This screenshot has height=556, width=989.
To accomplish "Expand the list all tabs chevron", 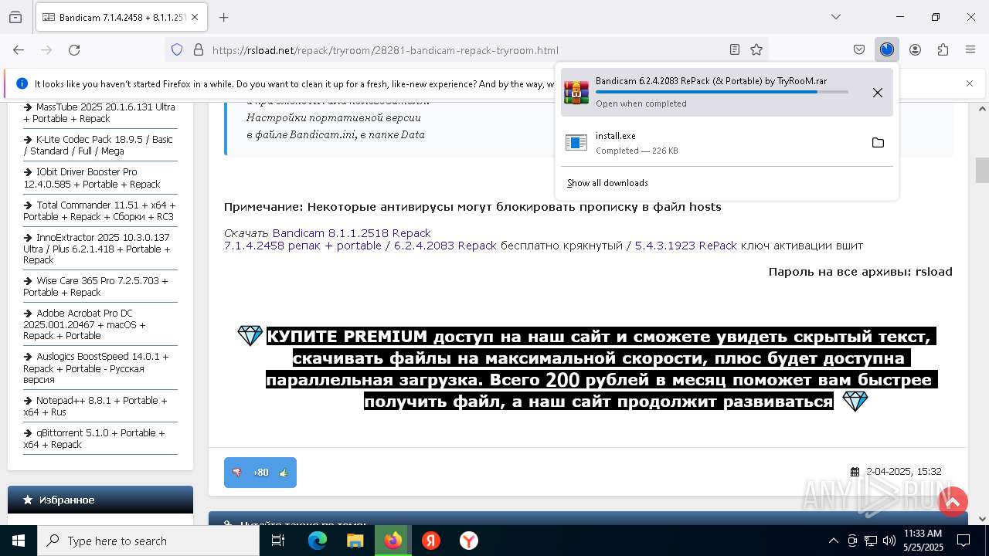I will (835, 17).
